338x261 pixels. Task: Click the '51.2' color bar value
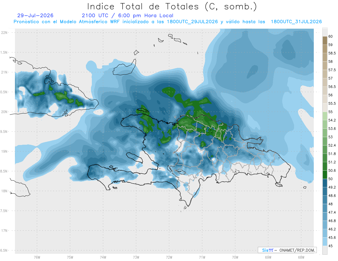(x=332, y=162)
